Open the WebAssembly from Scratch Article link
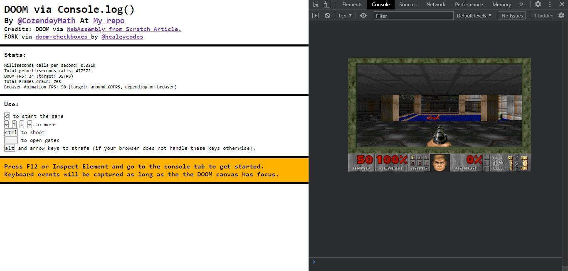Screen dimensions: 568x271 (124, 29)
